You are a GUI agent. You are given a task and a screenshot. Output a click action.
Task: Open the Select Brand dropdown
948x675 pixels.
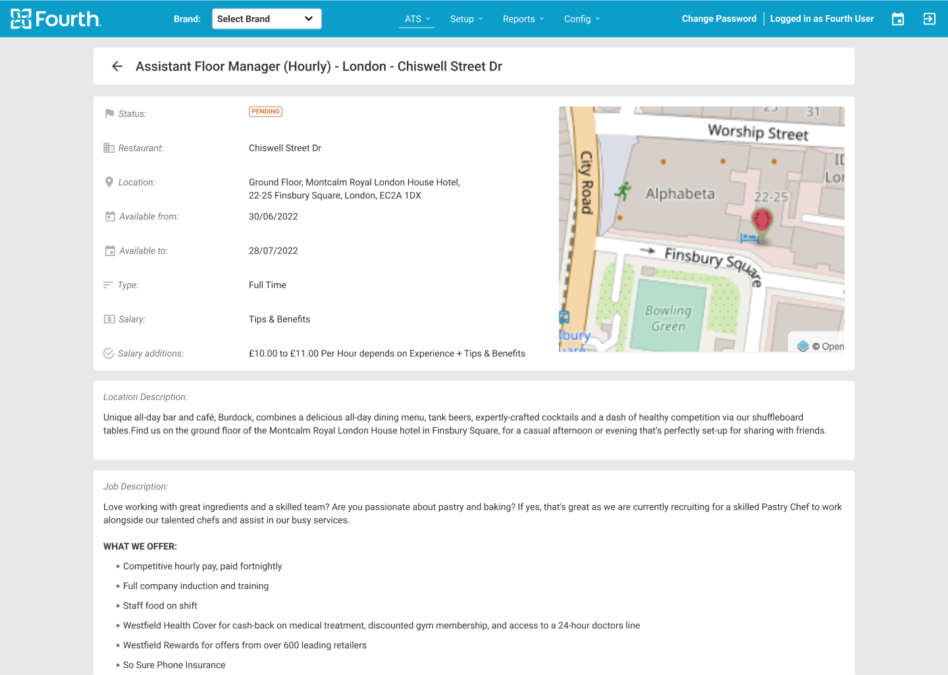267,19
